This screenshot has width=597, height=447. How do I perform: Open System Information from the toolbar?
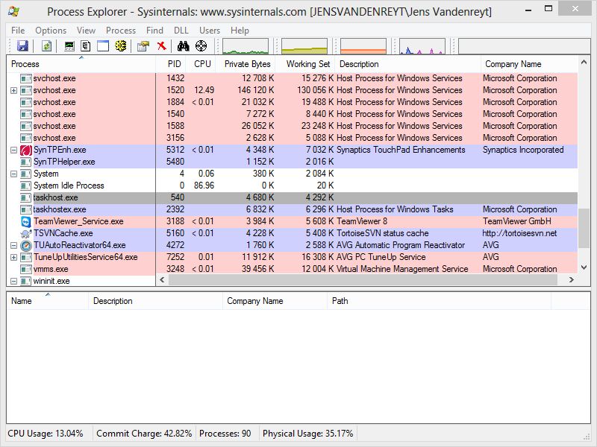[68, 45]
